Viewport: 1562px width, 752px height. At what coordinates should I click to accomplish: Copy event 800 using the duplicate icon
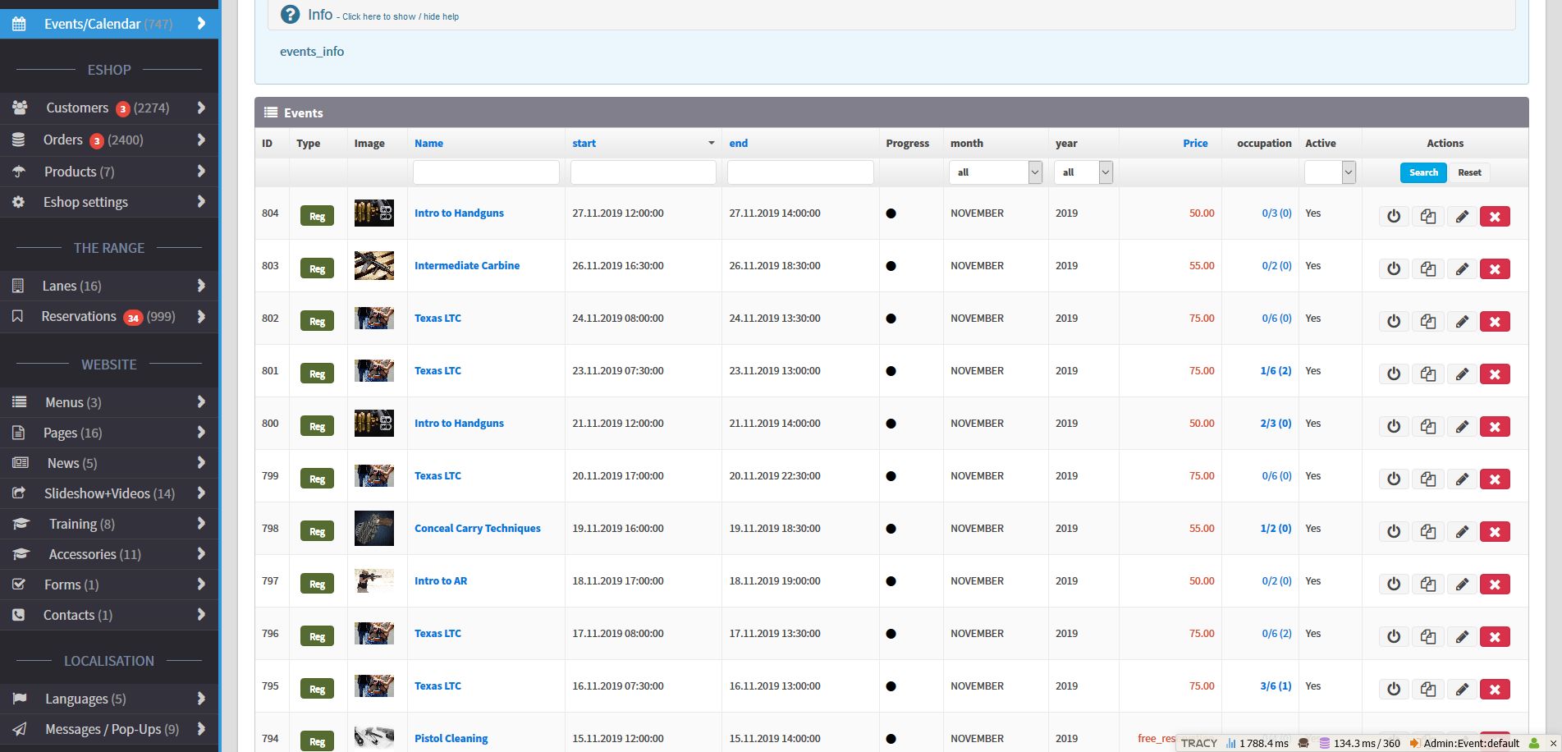tap(1427, 427)
